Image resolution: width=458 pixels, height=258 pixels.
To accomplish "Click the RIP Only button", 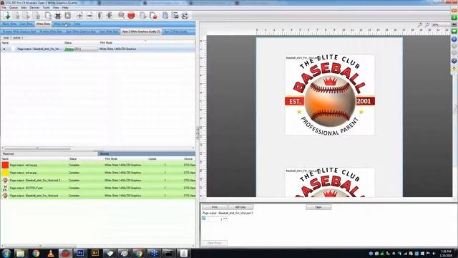I will click(x=240, y=207).
